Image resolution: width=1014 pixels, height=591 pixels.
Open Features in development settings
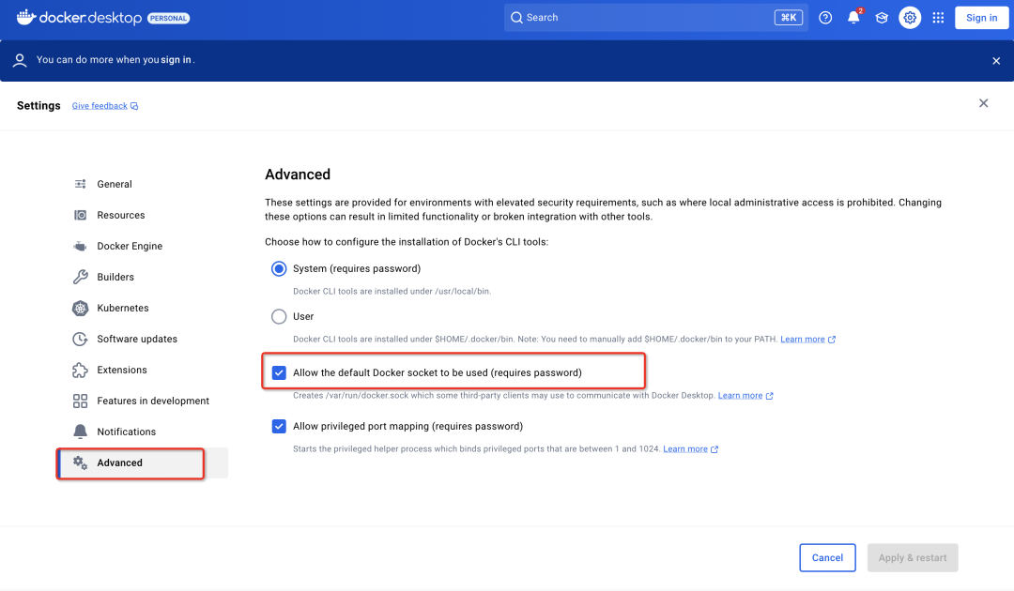[143, 402]
